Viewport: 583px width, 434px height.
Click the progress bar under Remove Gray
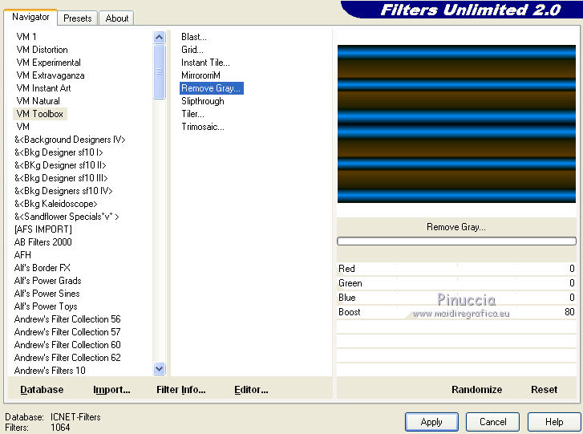[456, 241]
